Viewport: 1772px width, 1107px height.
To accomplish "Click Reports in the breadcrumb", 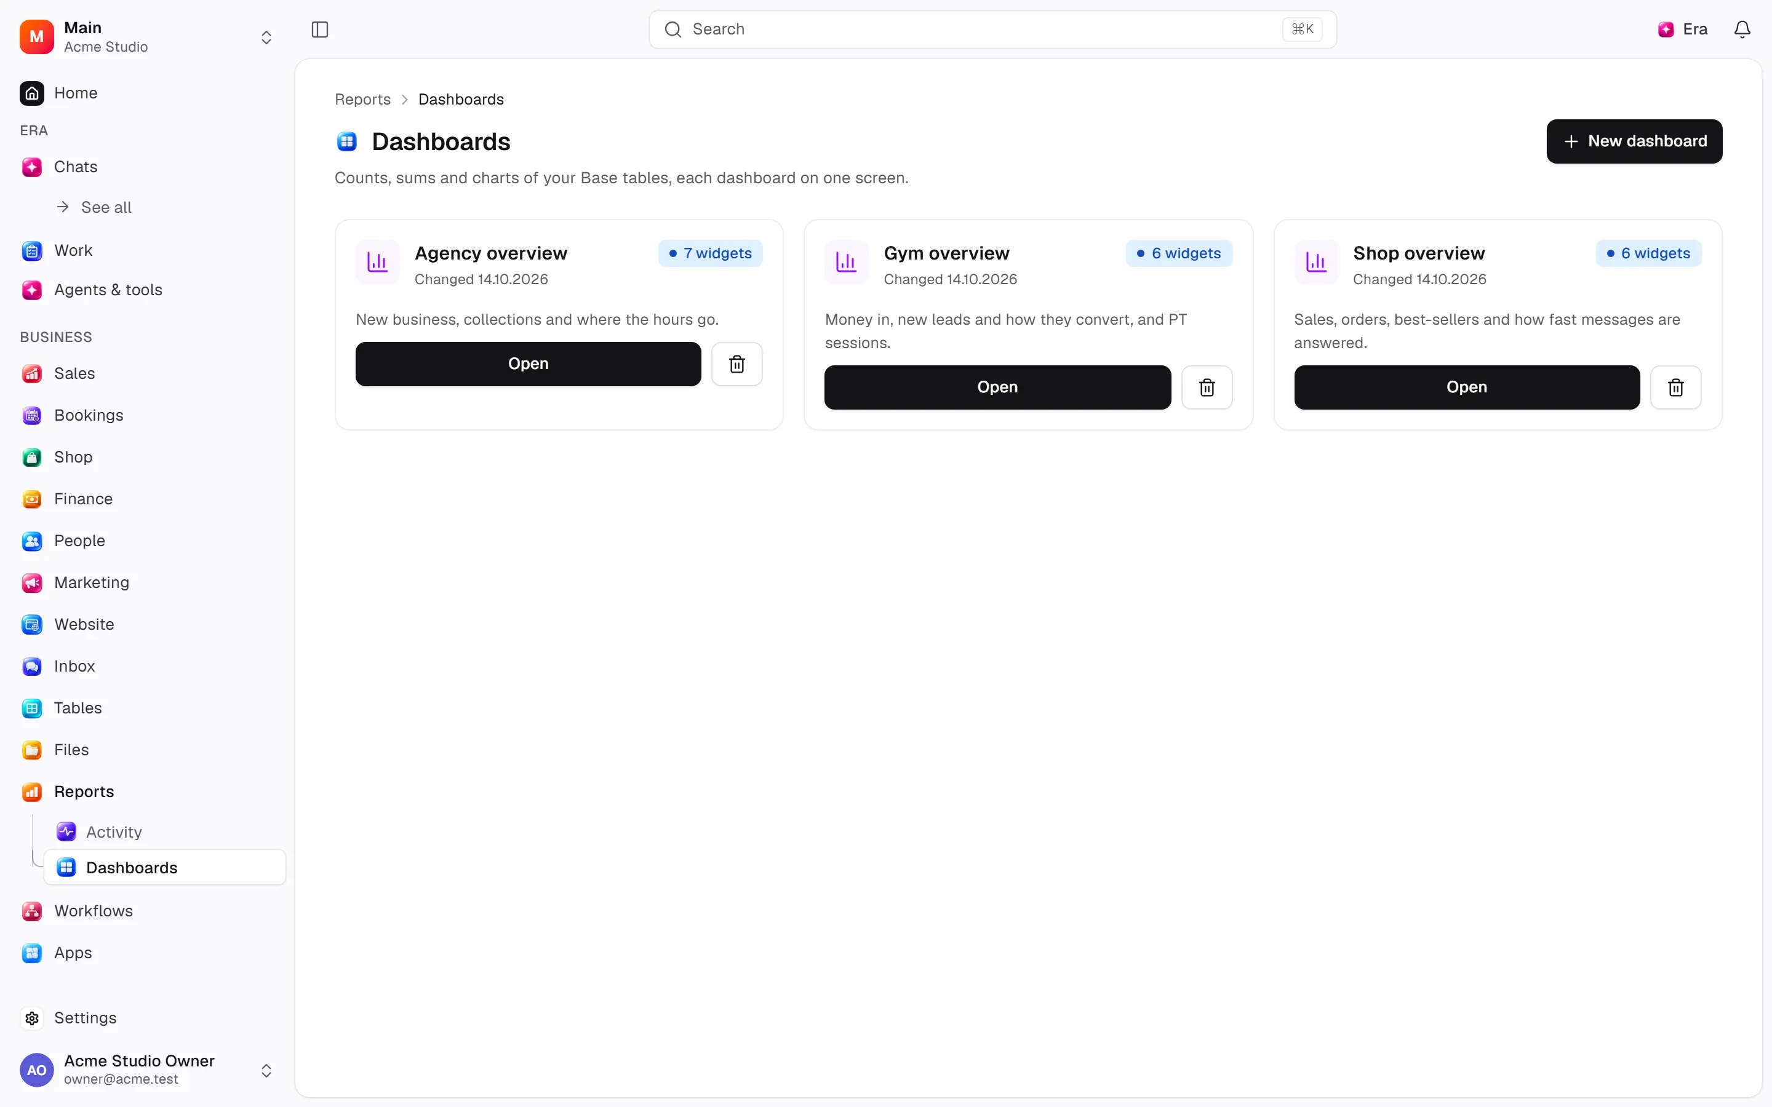I will tap(362, 100).
